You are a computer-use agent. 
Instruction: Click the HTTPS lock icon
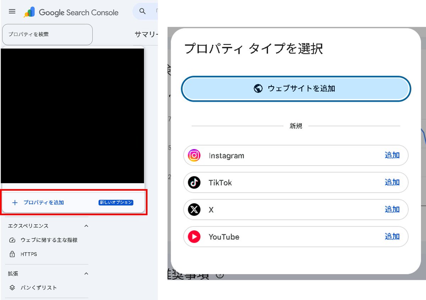[12, 255]
